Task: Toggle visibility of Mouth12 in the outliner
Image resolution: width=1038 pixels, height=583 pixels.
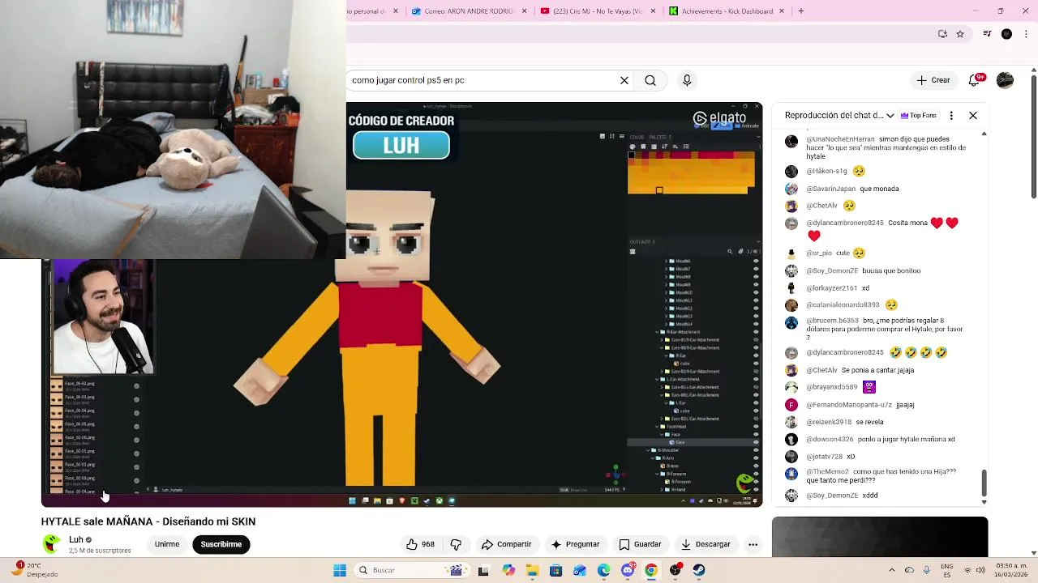Action: pos(756,309)
